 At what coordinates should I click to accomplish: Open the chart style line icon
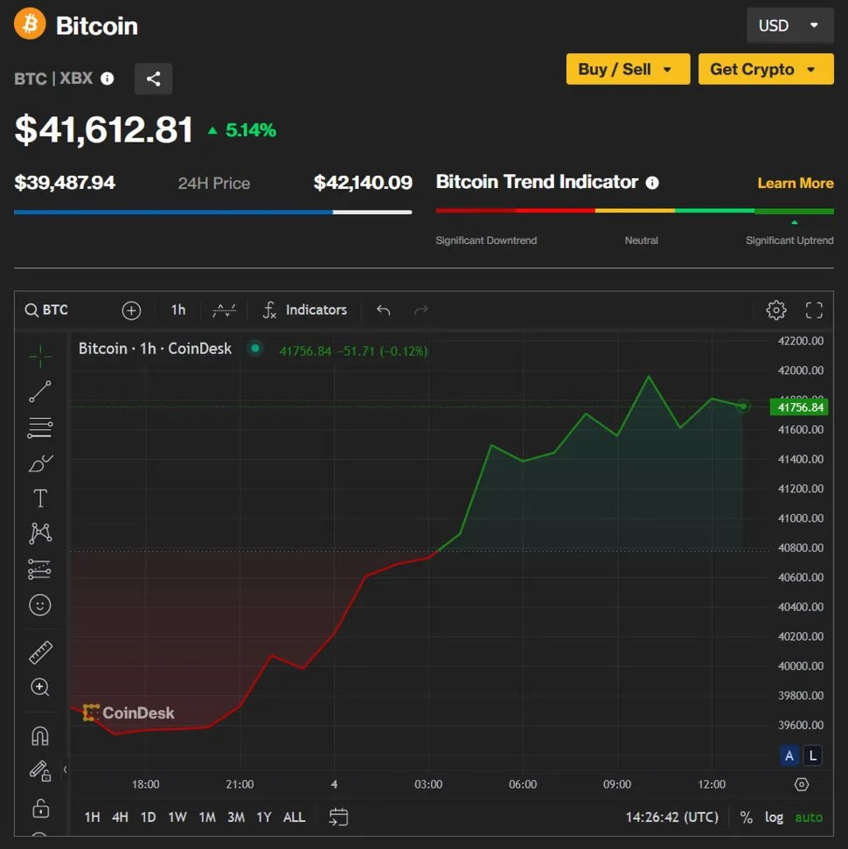point(224,310)
